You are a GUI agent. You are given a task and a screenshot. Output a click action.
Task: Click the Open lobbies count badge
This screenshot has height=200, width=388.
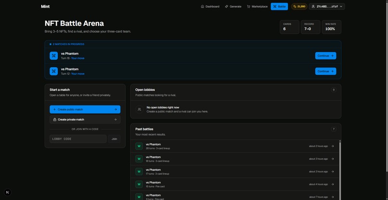[334, 90]
